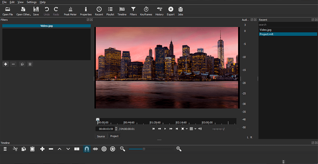
Task: Toggle the player grid overlay
Action: (x=191, y=129)
